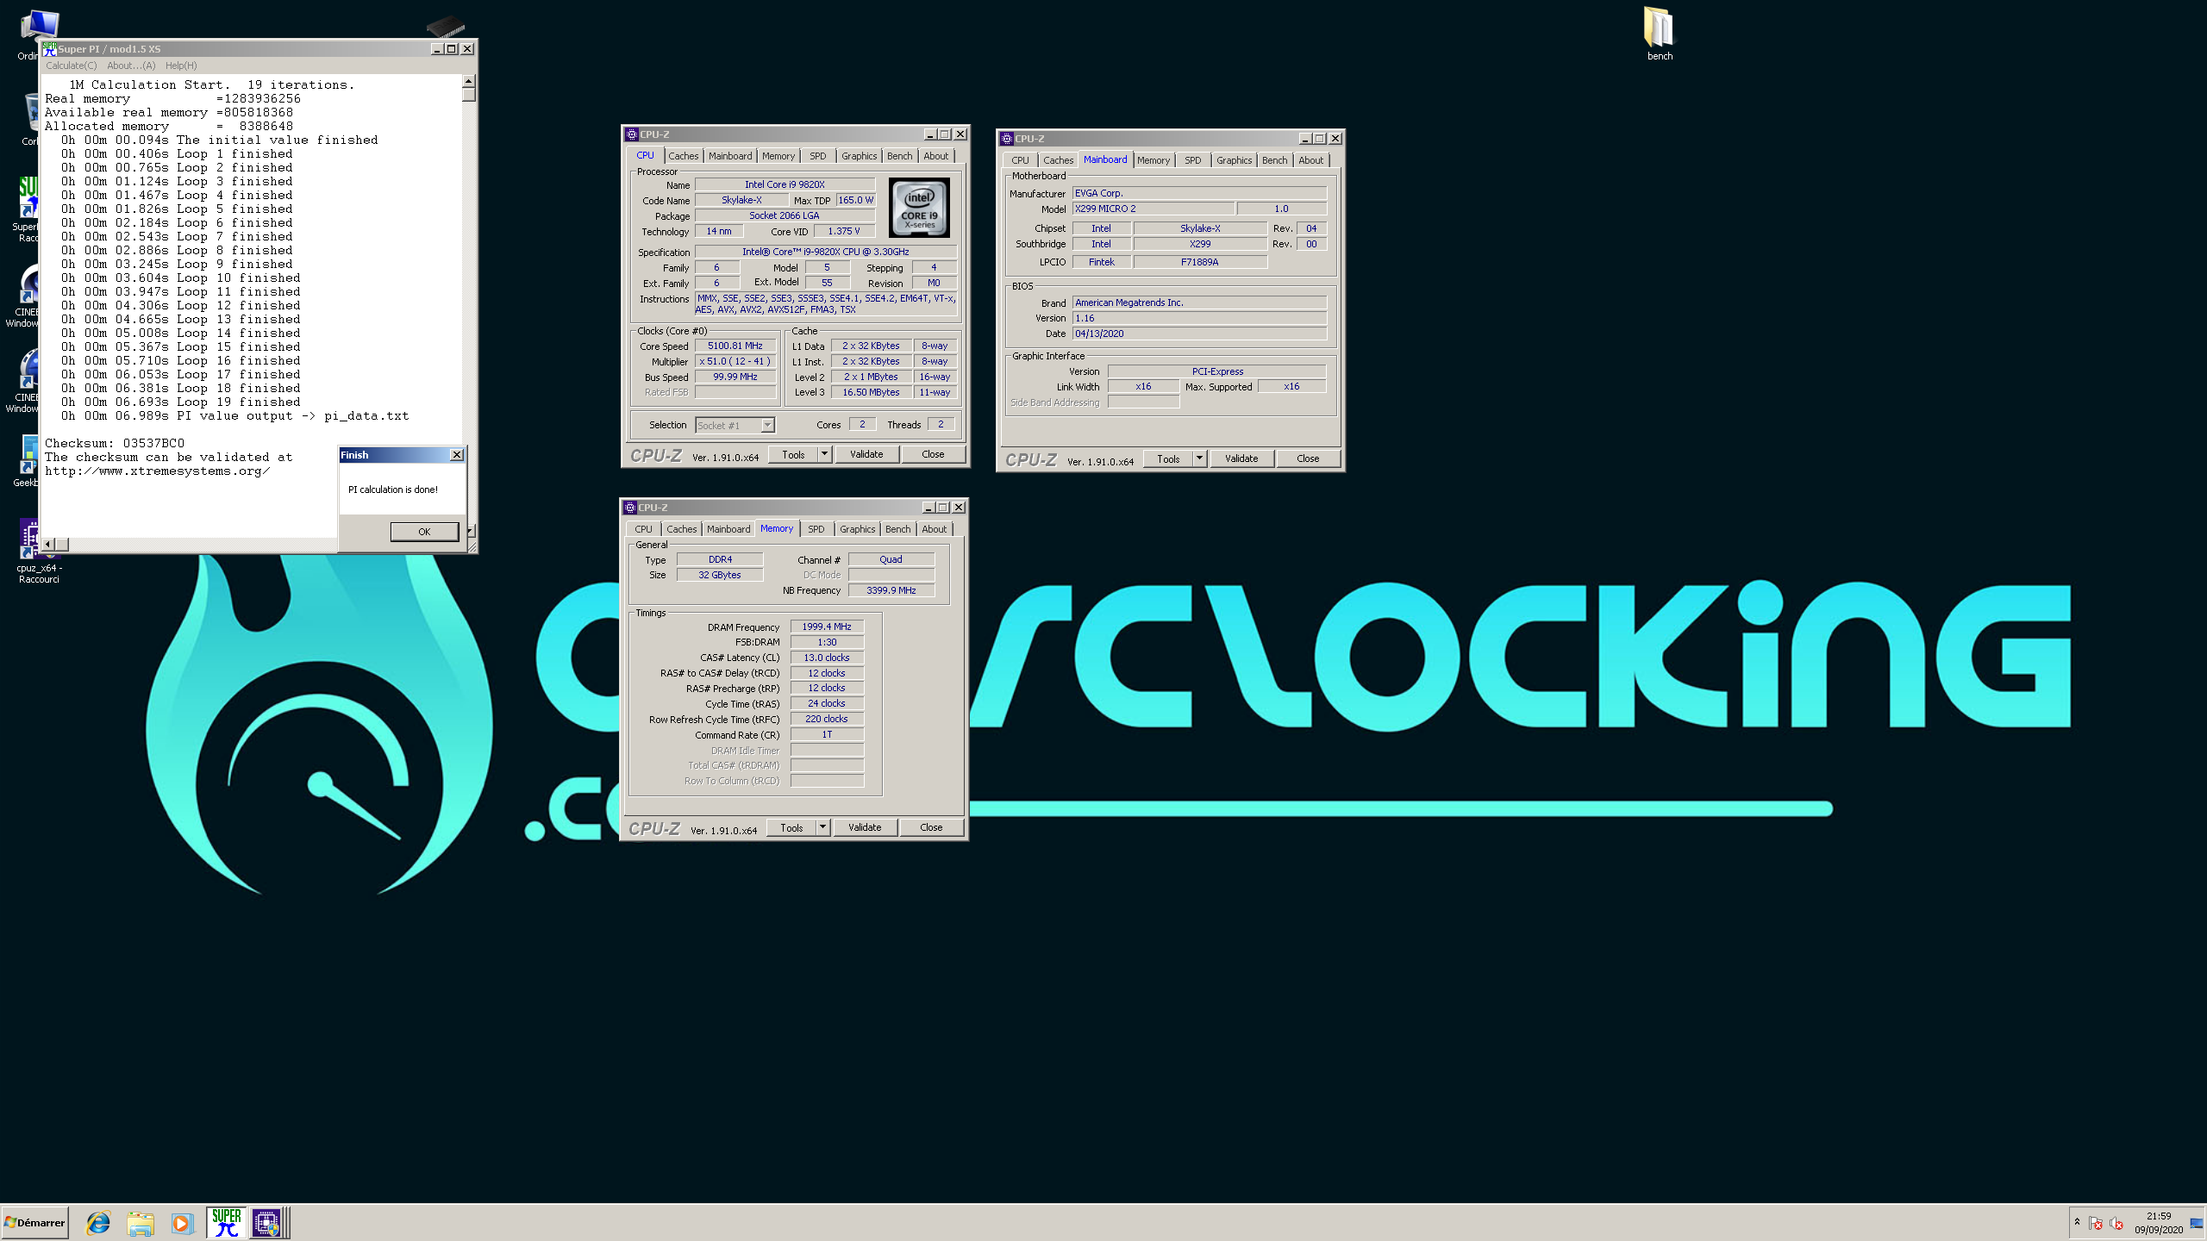
Task: Click Super PI horizontal scrollbar left arrow
Action: 48,544
